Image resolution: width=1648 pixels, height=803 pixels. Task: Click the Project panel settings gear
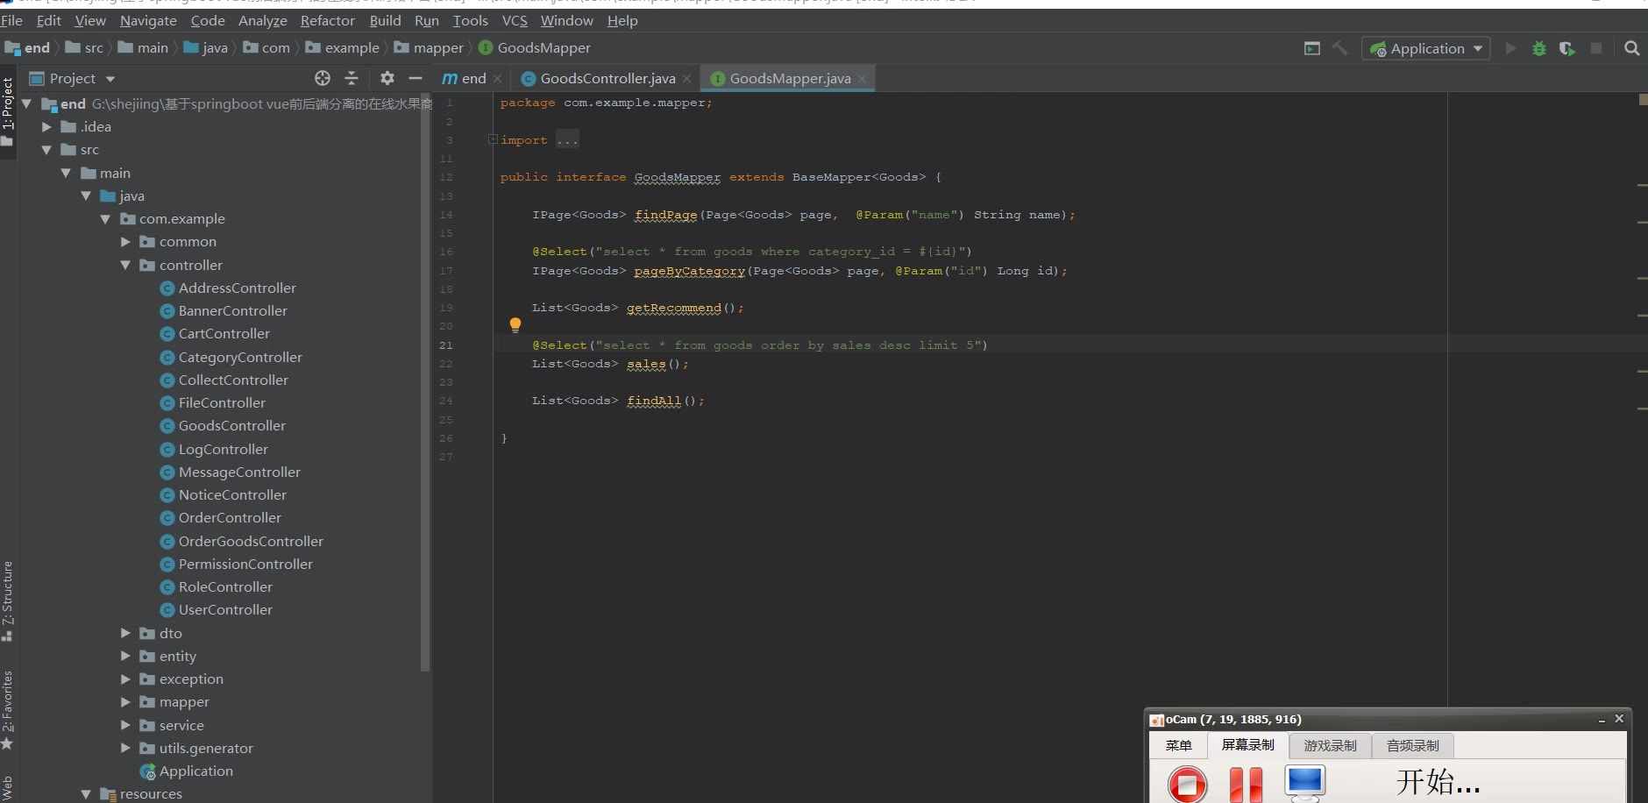(387, 79)
